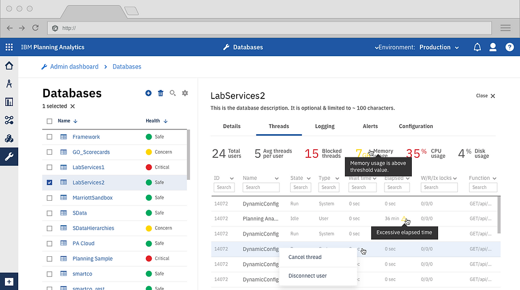520x290 pixels.
Task: Sort databases by Health column arrow
Action: pyautogui.click(x=165, y=121)
